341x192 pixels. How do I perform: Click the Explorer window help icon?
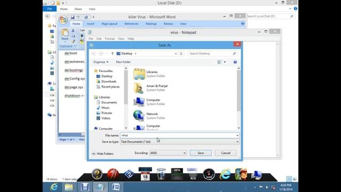296,9
